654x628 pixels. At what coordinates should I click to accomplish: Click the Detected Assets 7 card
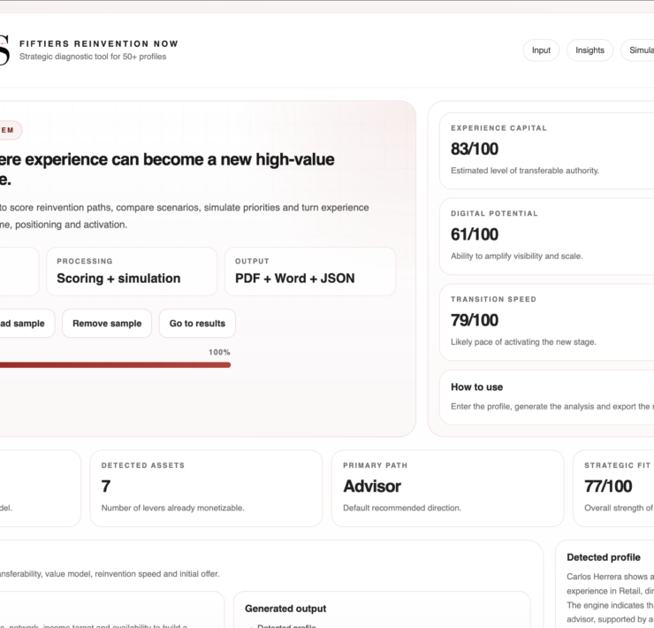coord(205,487)
